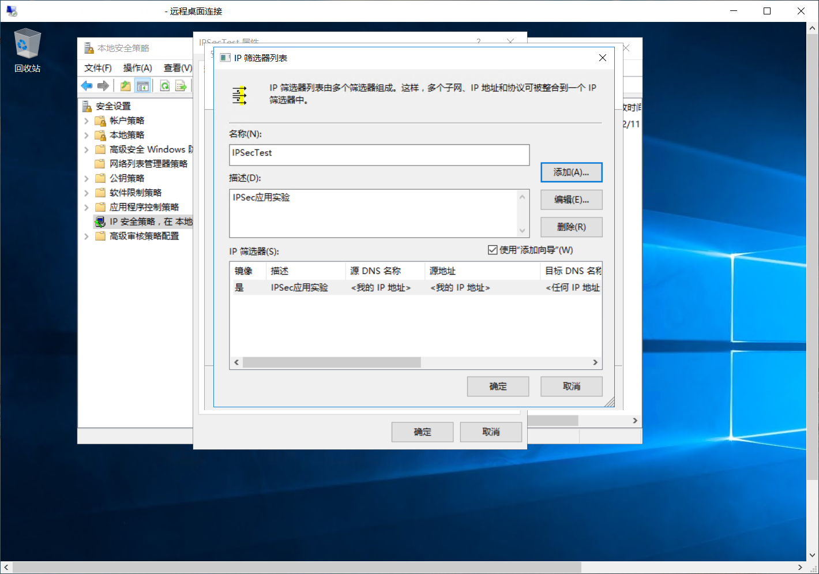The image size is (819, 574).
Task: Click 确定 in the IP 筛选器列表 dialog
Action: 498,387
